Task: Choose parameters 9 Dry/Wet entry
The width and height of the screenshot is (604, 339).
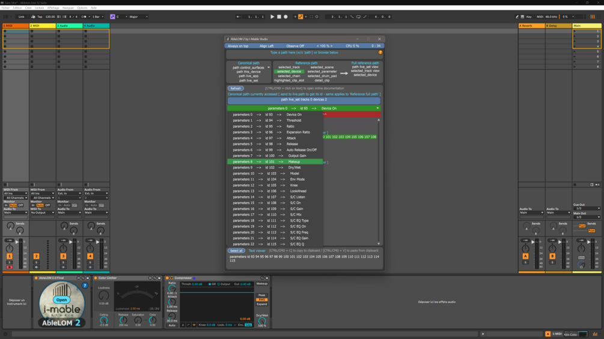Action: (x=275, y=167)
